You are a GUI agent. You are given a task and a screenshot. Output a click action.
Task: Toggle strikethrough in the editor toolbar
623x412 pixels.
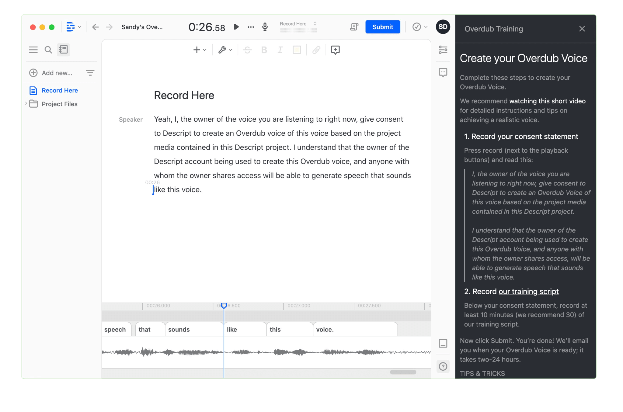pos(248,50)
